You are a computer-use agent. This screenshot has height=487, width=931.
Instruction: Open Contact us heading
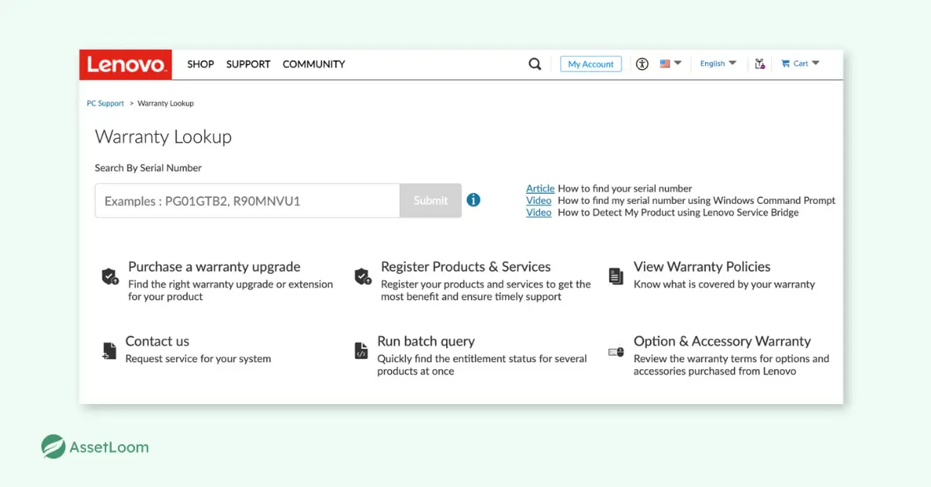pyautogui.click(x=157, y=341)
